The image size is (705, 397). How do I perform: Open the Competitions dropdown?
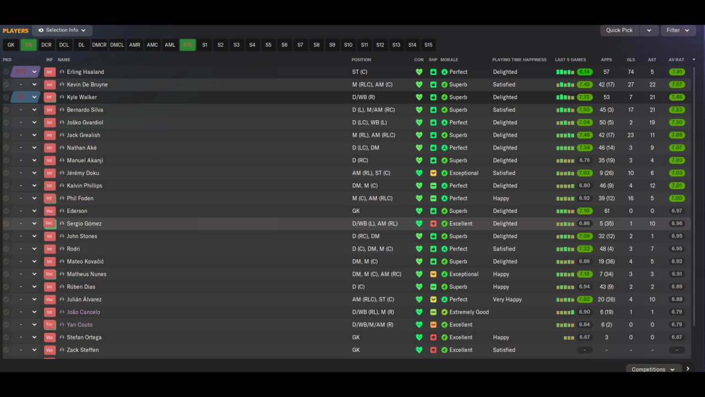pos(654,369)
